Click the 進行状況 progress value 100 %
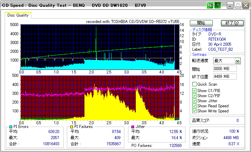This screenshot has height=152, width=251. point(234,131)
